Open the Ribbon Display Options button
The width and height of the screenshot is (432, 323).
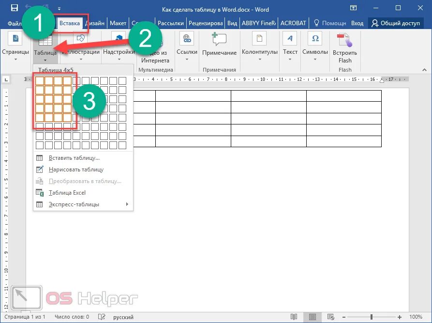[x=353, y=8]
